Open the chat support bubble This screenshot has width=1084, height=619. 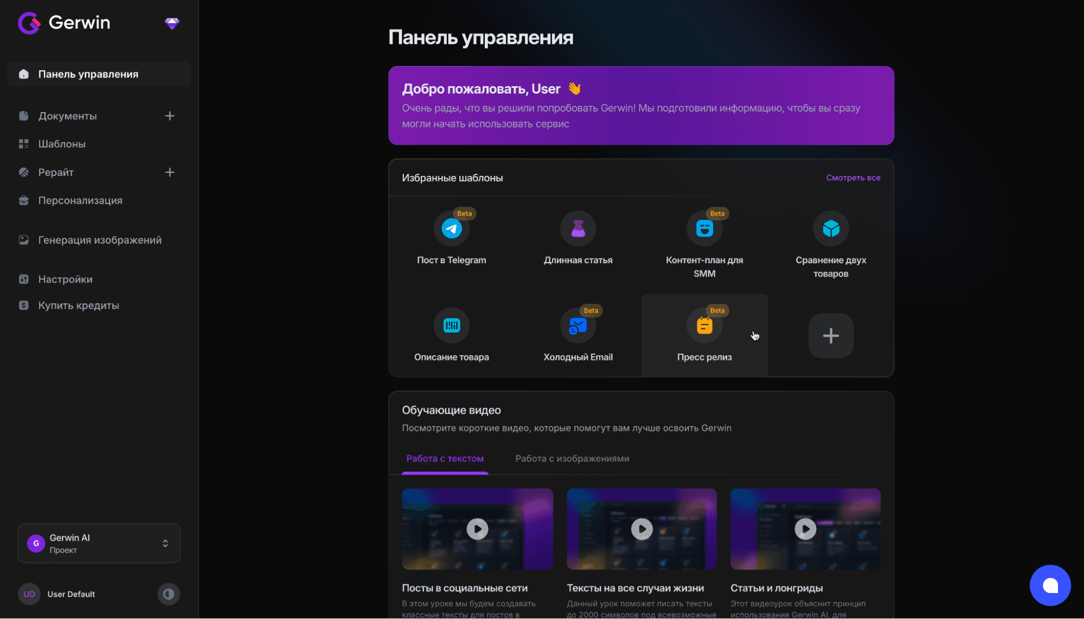(1050, 585)
